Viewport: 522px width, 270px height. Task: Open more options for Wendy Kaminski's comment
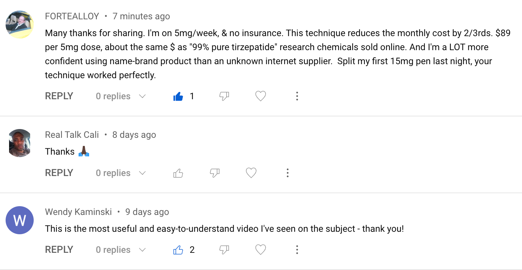pyautogui.click(x=297, y=250)
